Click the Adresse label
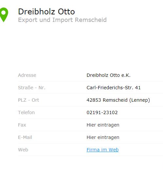Image resolution: width=163 pixels, height=170 pixels. 27,75
